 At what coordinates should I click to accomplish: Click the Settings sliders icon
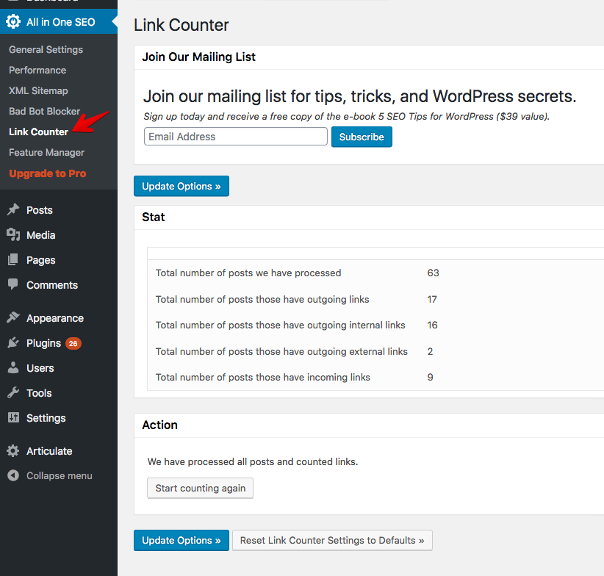(x=13, y=417)
